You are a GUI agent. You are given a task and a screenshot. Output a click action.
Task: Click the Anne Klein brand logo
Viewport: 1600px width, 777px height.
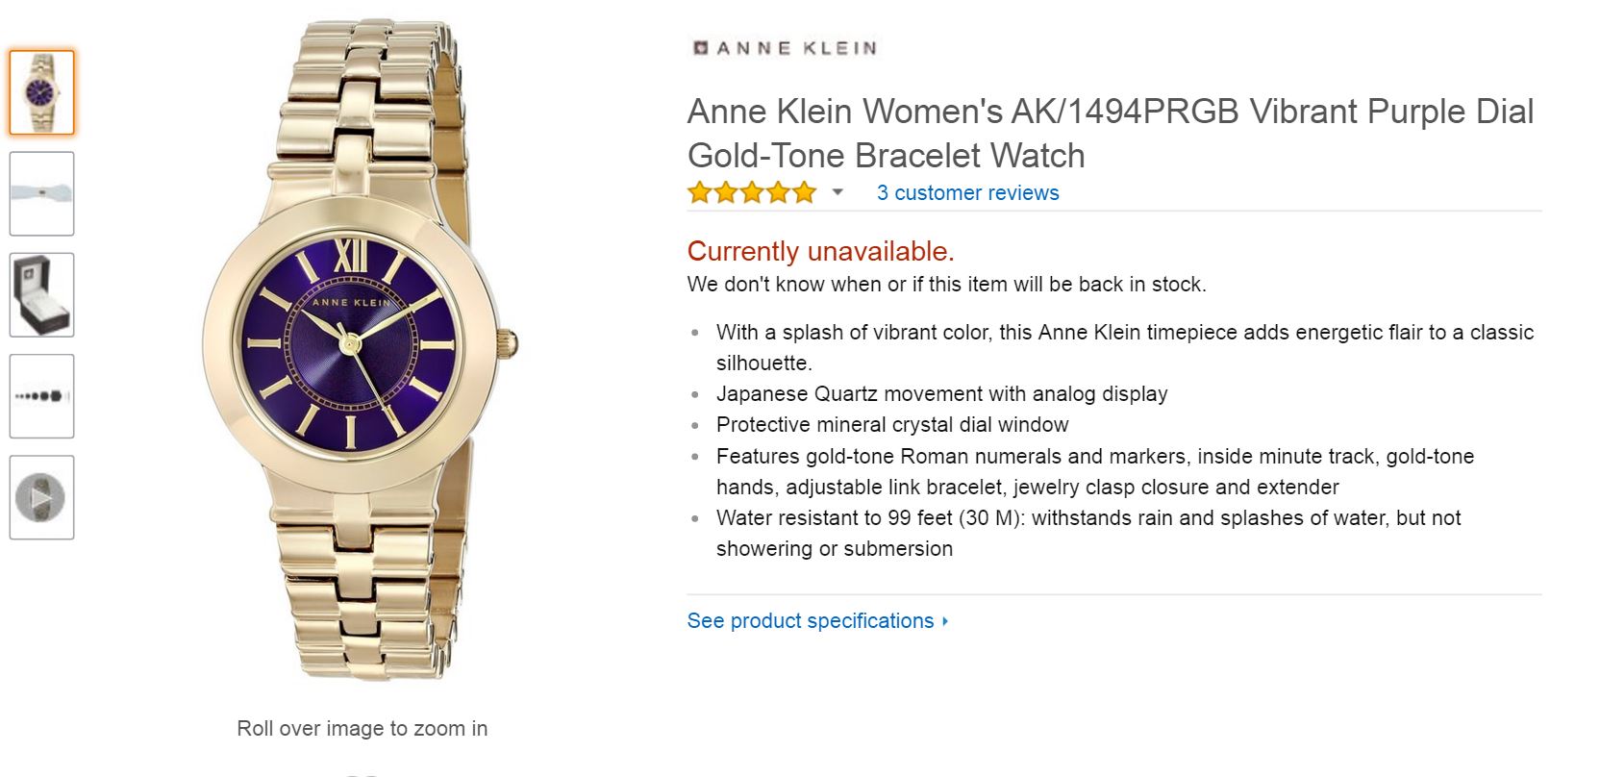785,48
